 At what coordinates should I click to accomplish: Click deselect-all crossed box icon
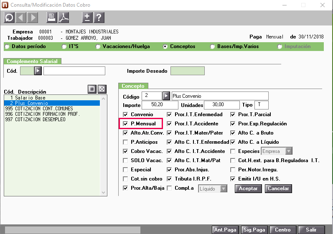tap(102, 89)
